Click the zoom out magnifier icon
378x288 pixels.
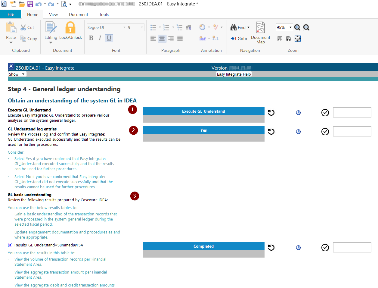(x=306, y=27)
